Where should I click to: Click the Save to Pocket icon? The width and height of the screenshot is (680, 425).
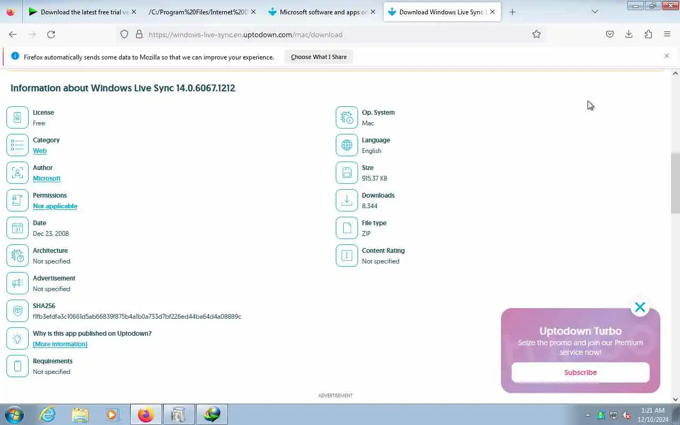[610, 35]
